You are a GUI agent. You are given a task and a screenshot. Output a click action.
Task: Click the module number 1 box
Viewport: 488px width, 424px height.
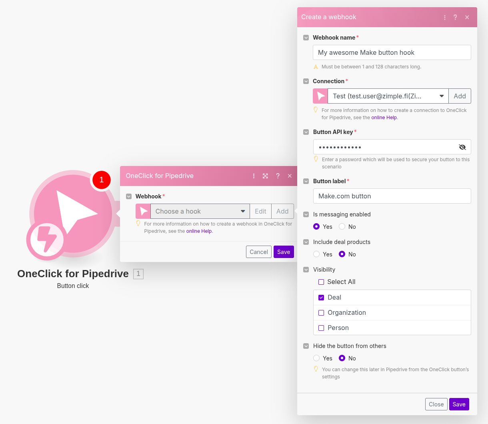tap(138, 274)
